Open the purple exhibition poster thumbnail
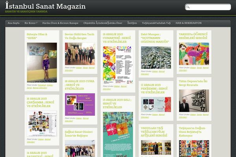 click(80, 104)
